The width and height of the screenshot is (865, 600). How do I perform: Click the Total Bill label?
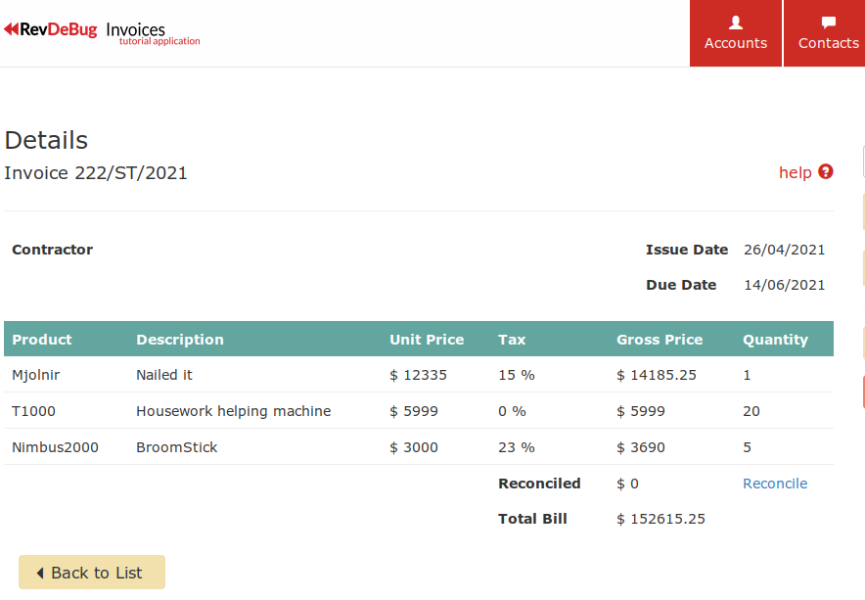tap(532, 519)
